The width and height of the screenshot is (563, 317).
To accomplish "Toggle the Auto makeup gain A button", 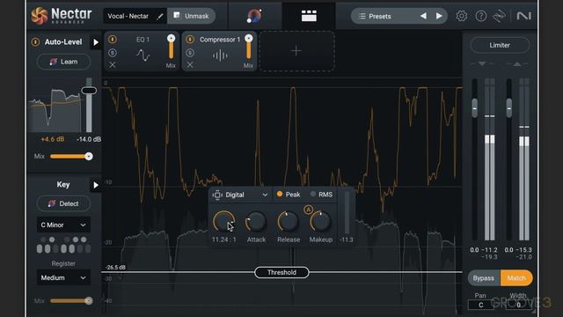I will point(308,210).
